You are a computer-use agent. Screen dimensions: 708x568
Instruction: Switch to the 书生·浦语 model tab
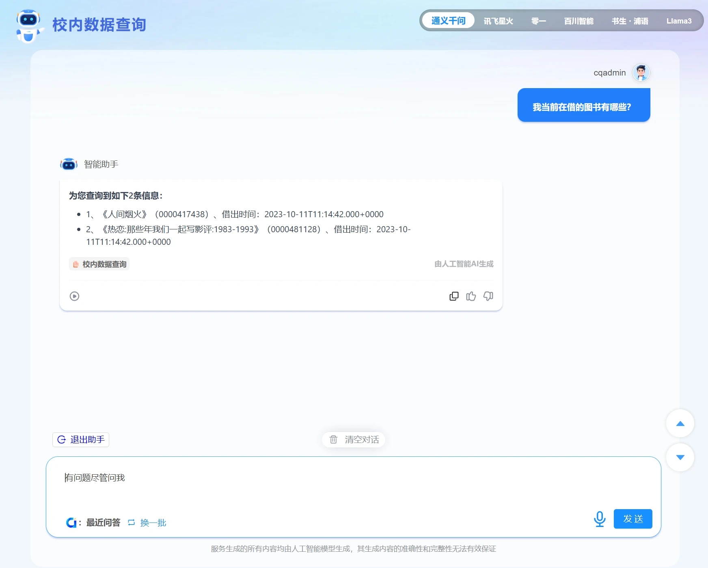click(630, 21)
